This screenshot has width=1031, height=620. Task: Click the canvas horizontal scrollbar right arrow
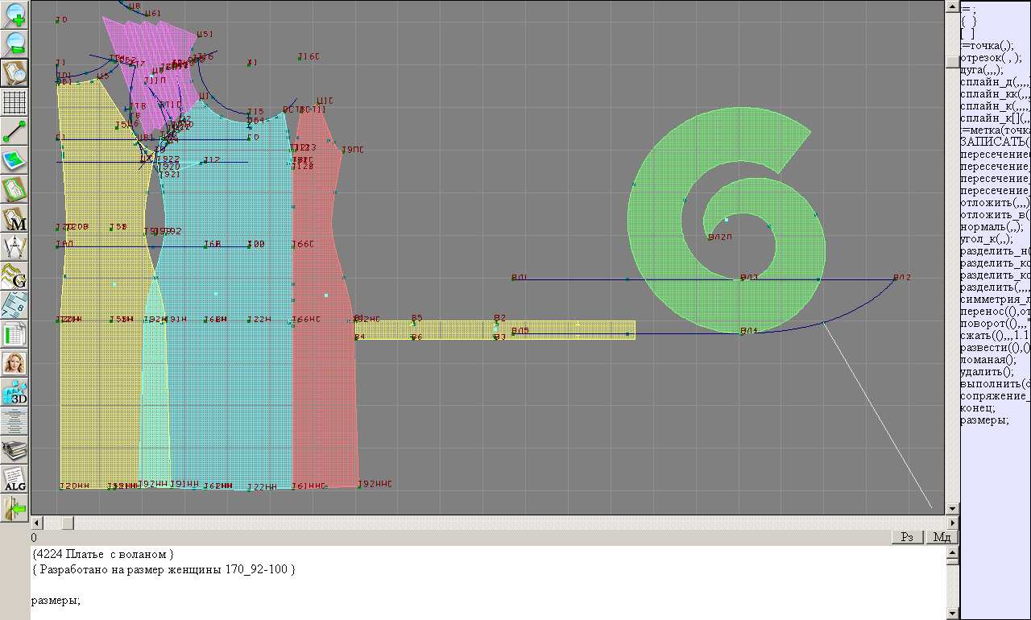(937, 523)
